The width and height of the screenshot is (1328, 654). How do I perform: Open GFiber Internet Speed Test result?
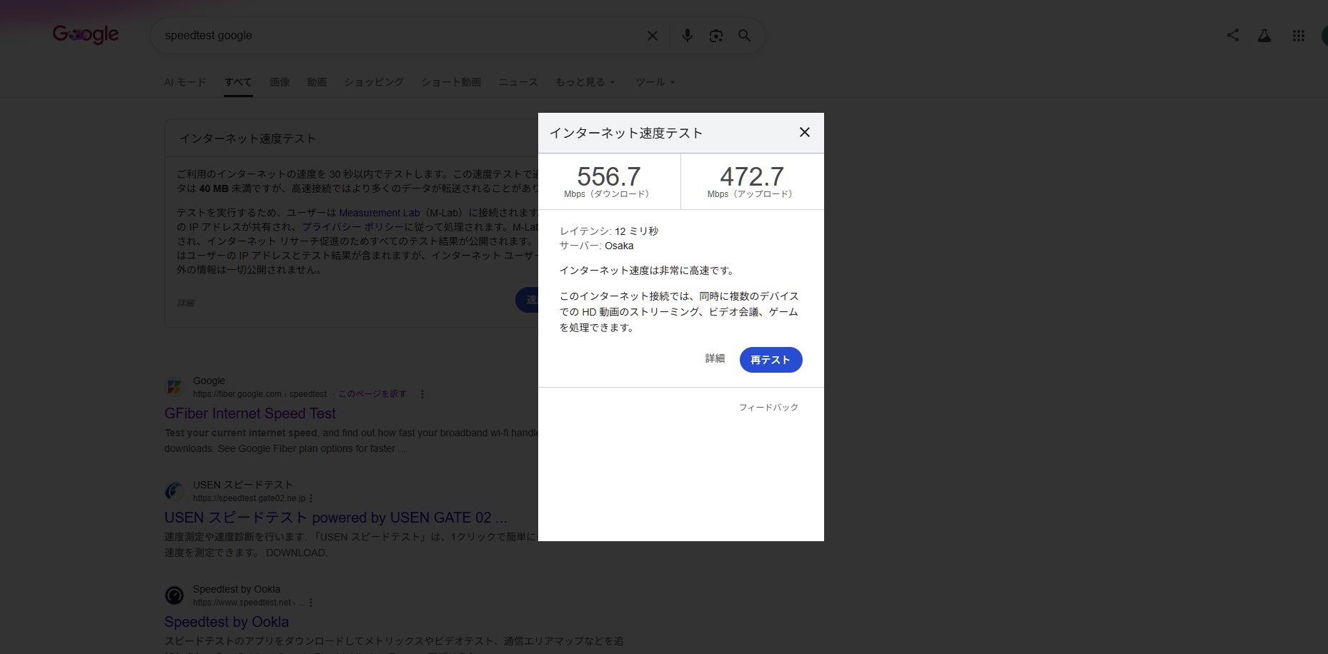click(250, 413)
